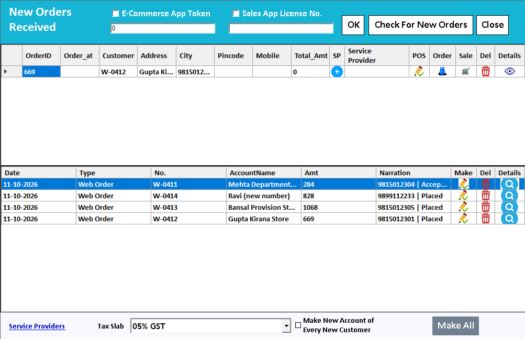View details eye icon for order 669

[510, 71]
